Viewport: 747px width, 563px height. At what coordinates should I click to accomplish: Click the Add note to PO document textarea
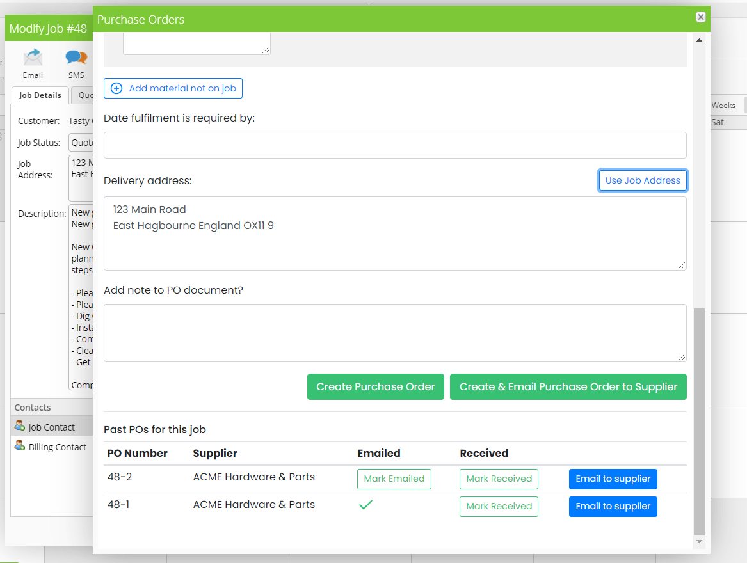[x=395, y=333]
